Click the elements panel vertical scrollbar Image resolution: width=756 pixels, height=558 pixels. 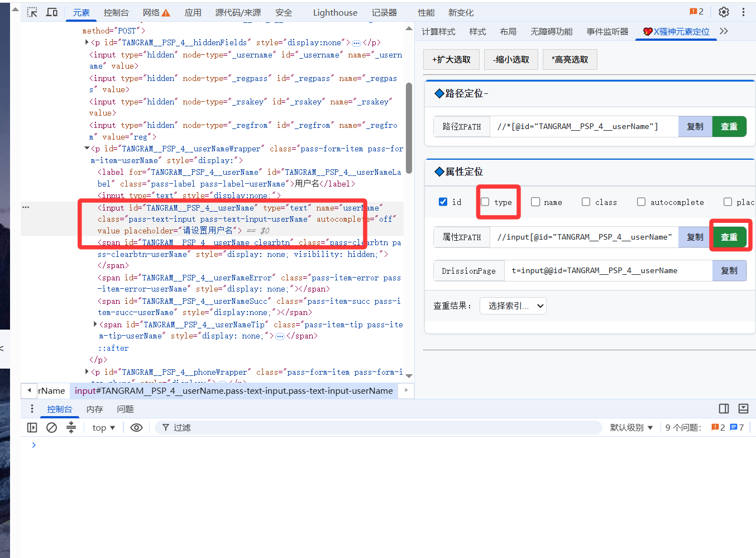coord(409,128)
